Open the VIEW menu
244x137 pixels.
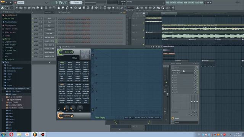186,3
